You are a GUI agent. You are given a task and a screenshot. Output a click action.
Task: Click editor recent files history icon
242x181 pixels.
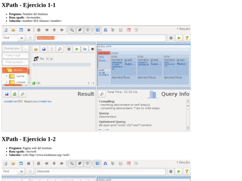click(52, 49)
